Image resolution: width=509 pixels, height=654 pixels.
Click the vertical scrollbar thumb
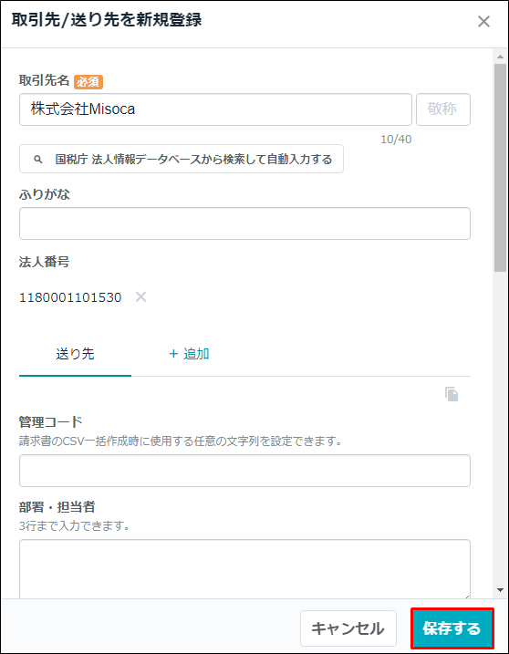(500, 168)
